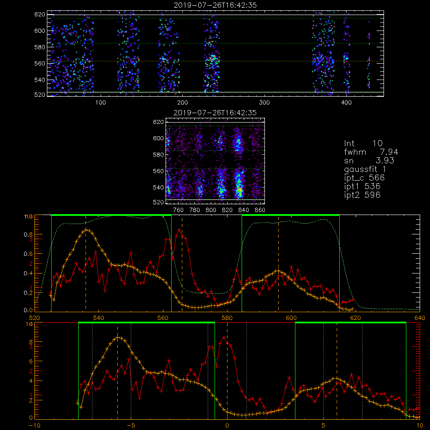Click y-axis label 0.4 of the profile plot
Image resolution: width=430 pixels, height=430 pixels.
[x=28, y=273]
